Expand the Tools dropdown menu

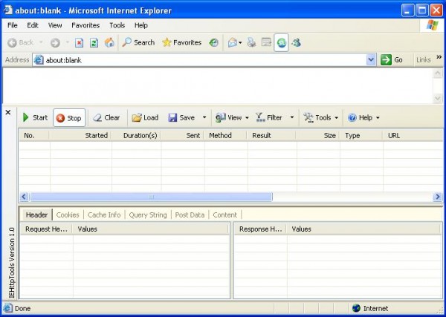pos(336,117)
